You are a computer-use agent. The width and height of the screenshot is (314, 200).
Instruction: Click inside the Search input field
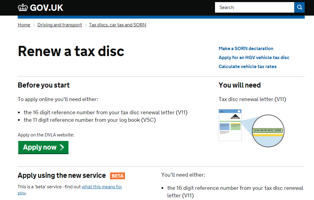[254, 7]
